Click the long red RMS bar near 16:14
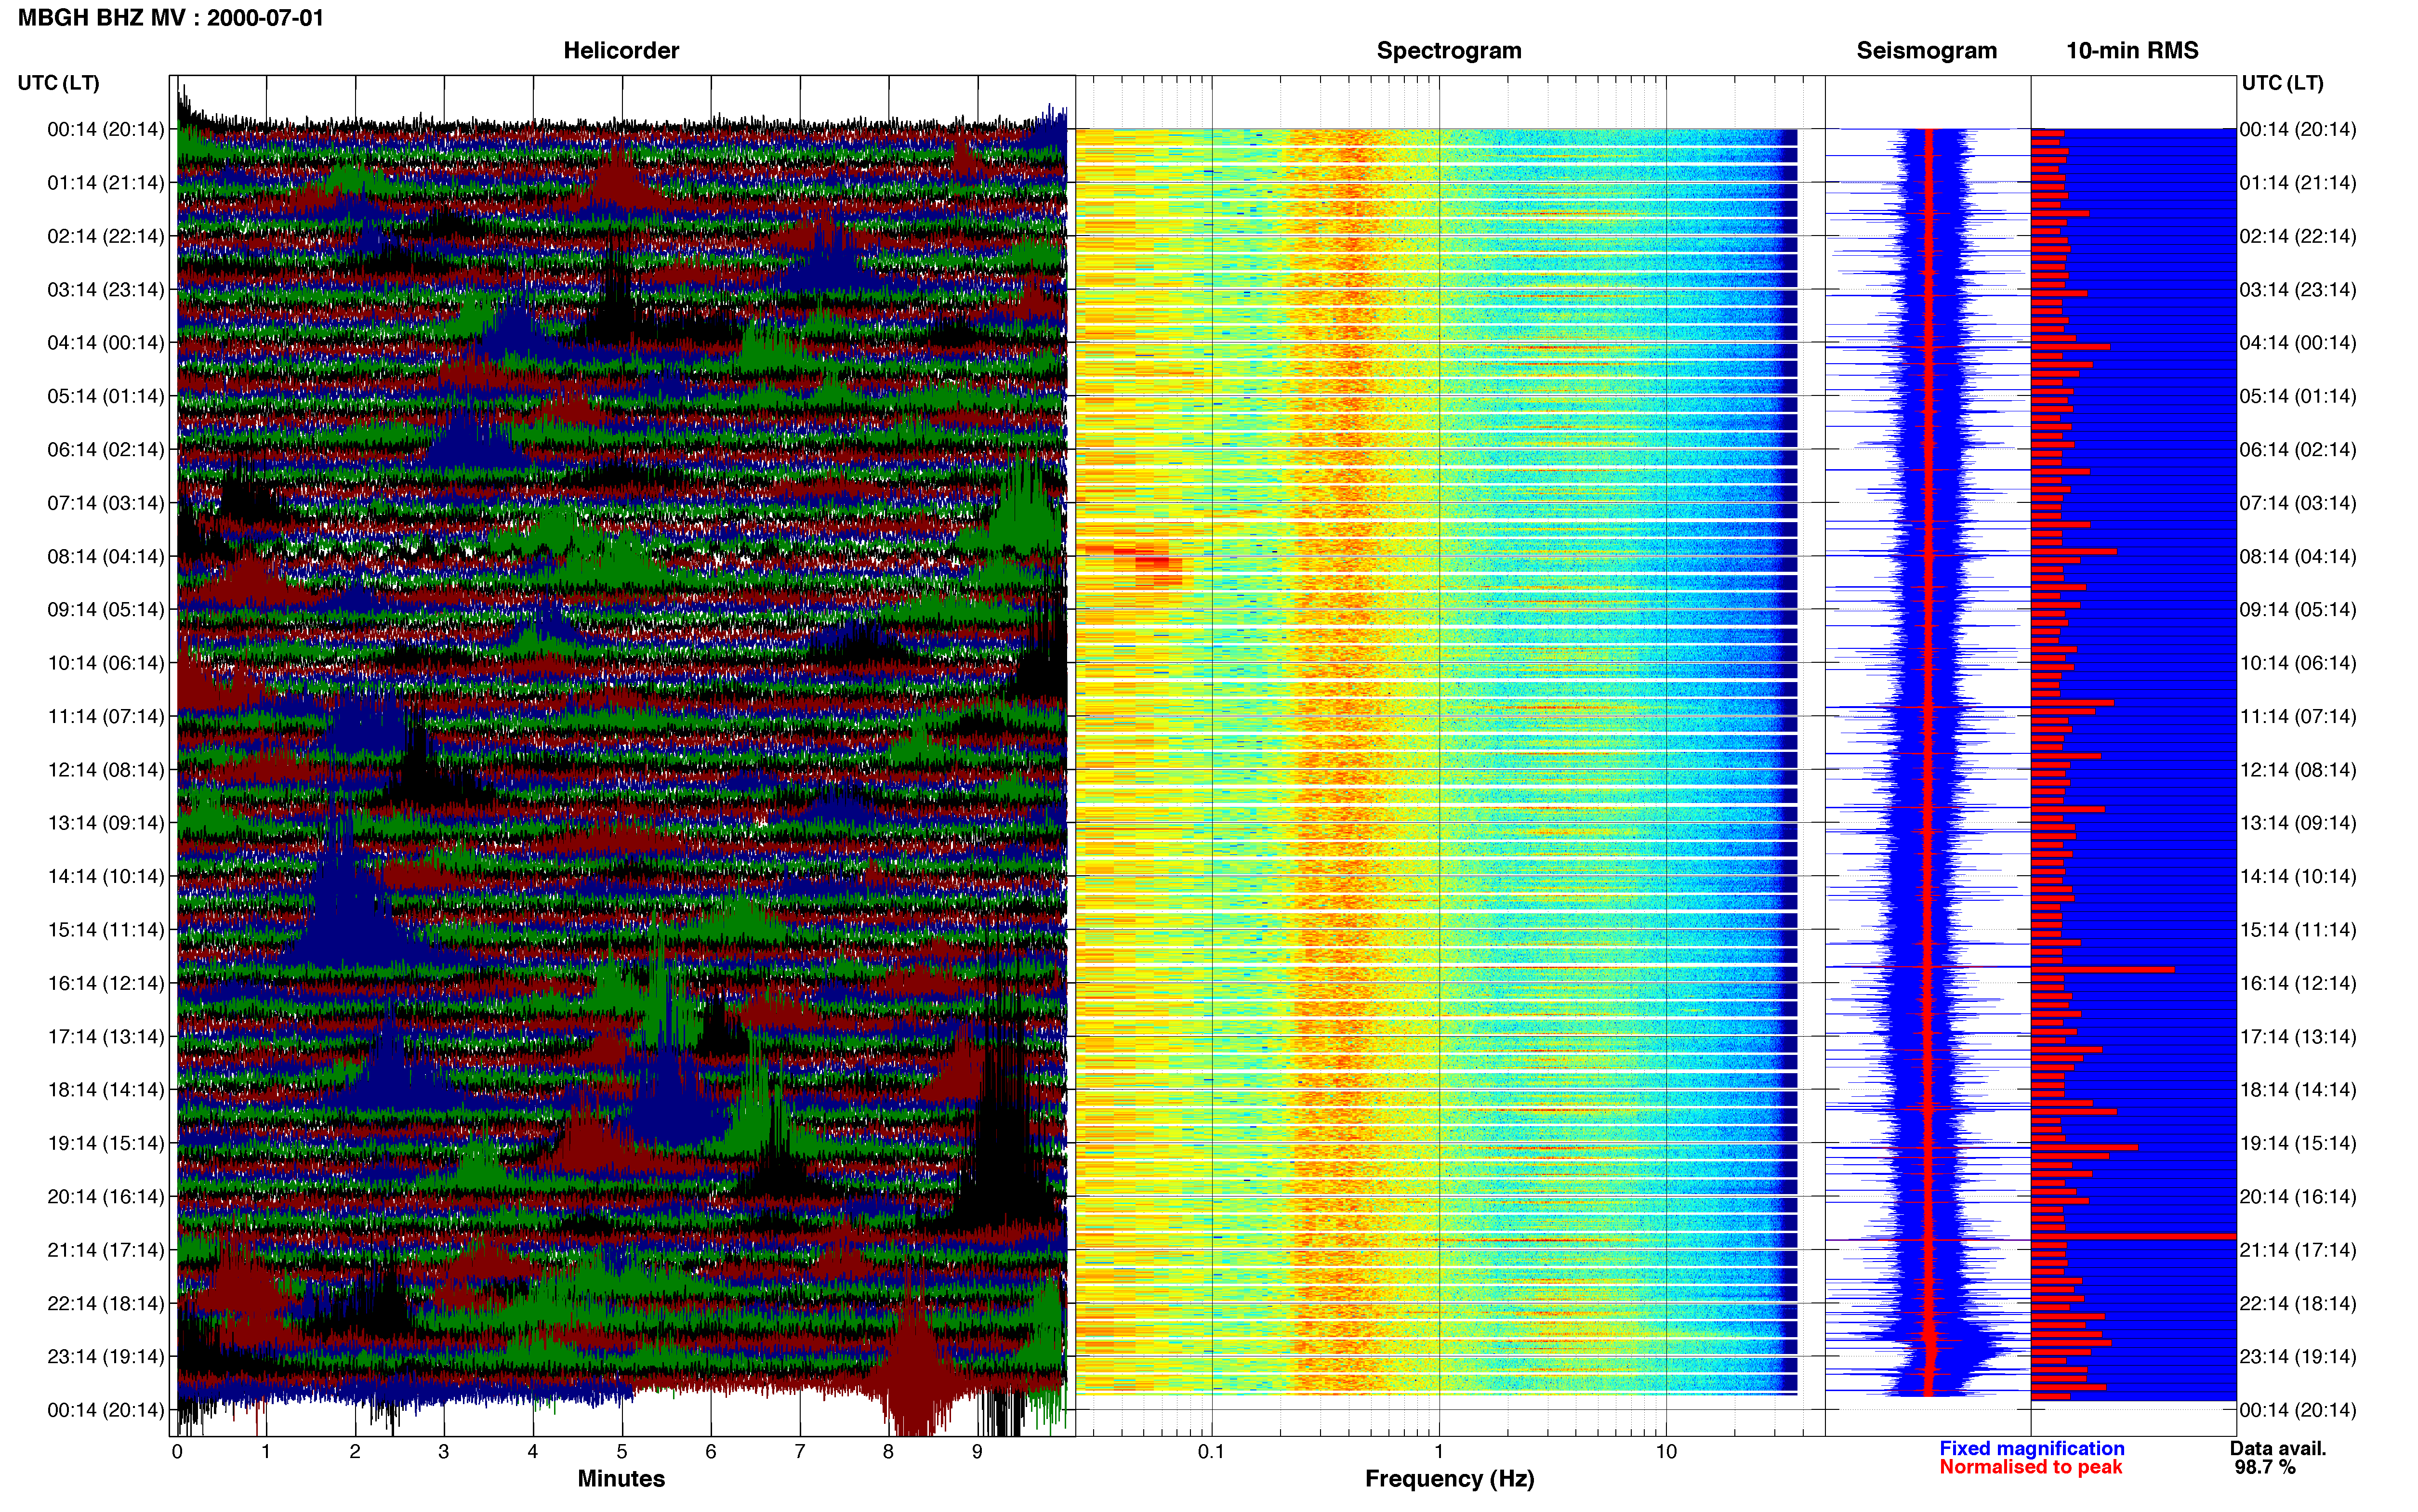The width and height of the screenshot is (2418, 1512). (2103, 970)
